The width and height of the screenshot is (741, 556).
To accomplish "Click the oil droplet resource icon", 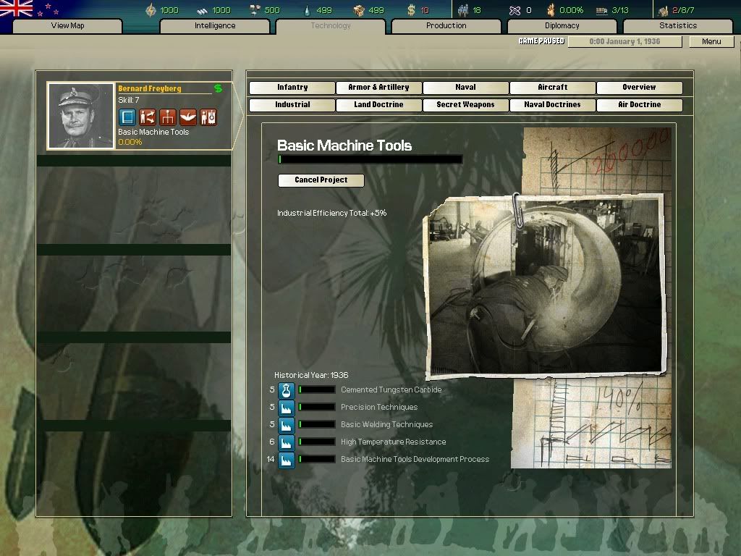I will 307,10.
